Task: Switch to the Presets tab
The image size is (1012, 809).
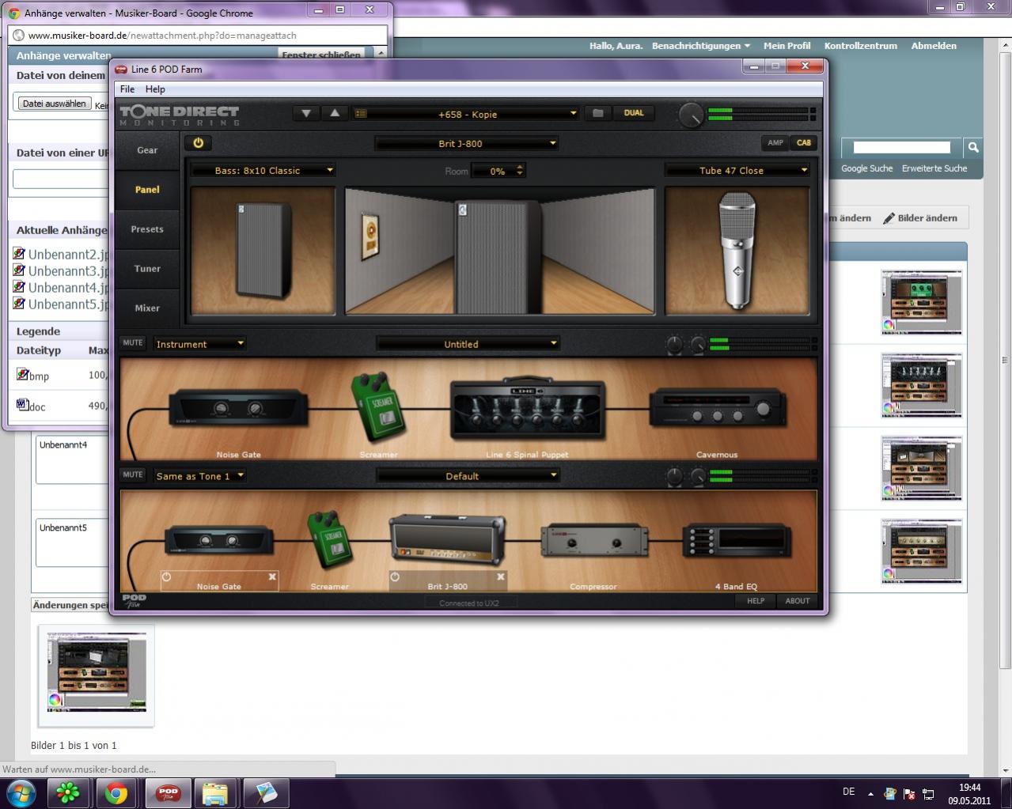Action: tap(147, 229)
